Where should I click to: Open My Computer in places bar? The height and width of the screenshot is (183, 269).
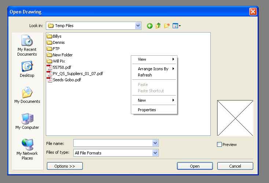click(x=27, y=121)
